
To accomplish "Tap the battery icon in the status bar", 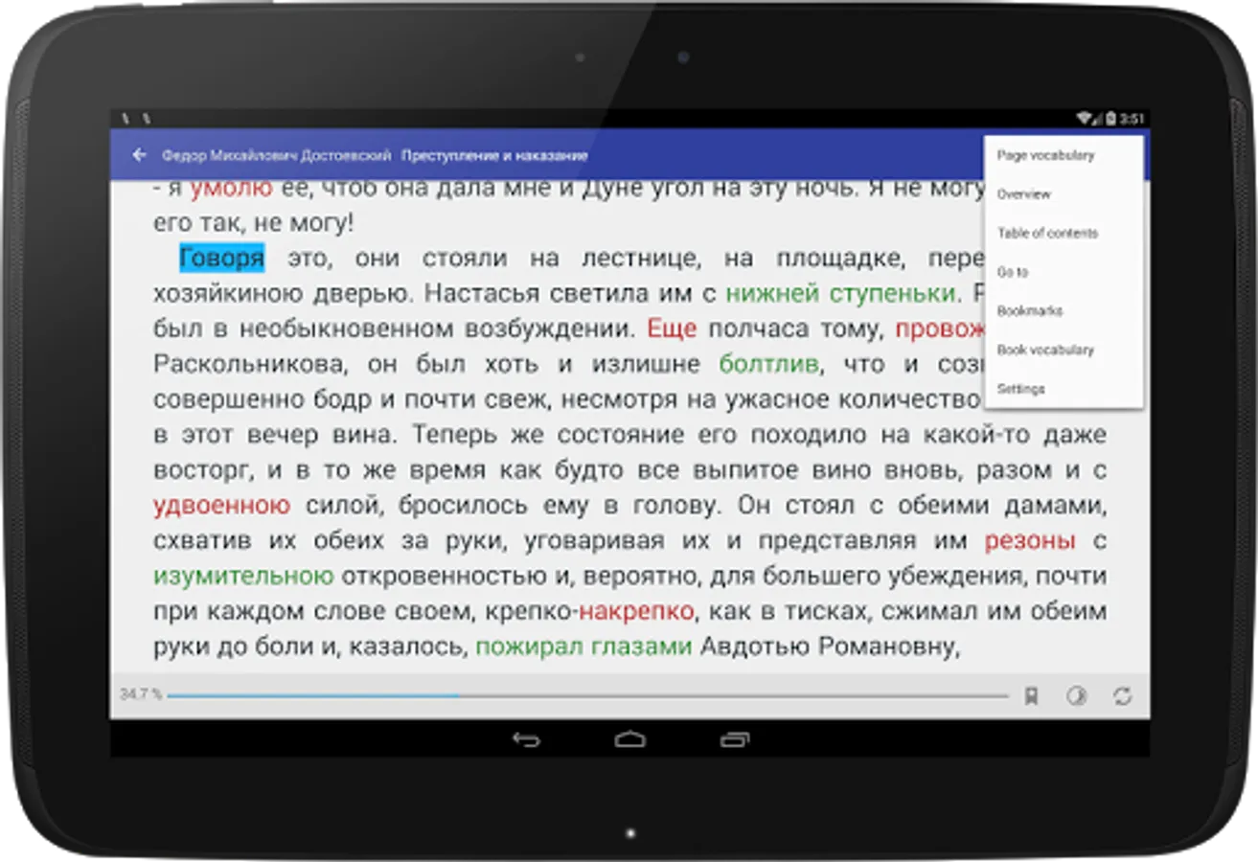I will (1110, 119).
